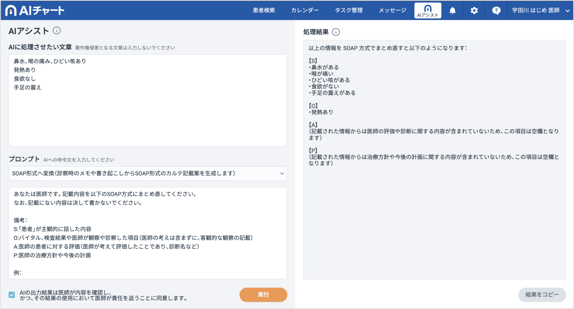Toggle the physician responsibility agreement checkbox

12,294
